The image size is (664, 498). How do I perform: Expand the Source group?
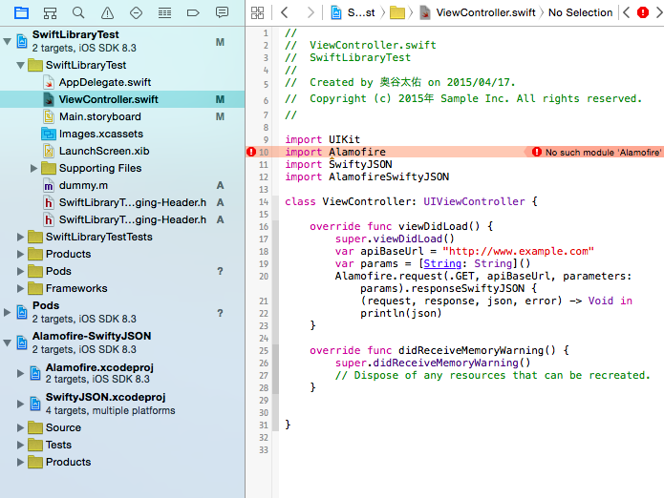(20, 427)
